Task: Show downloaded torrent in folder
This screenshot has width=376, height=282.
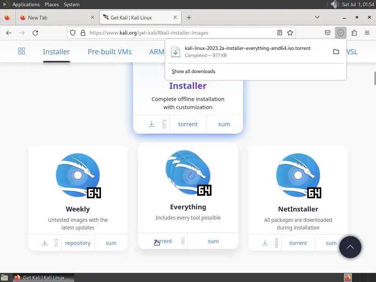Action: point(336,51)
